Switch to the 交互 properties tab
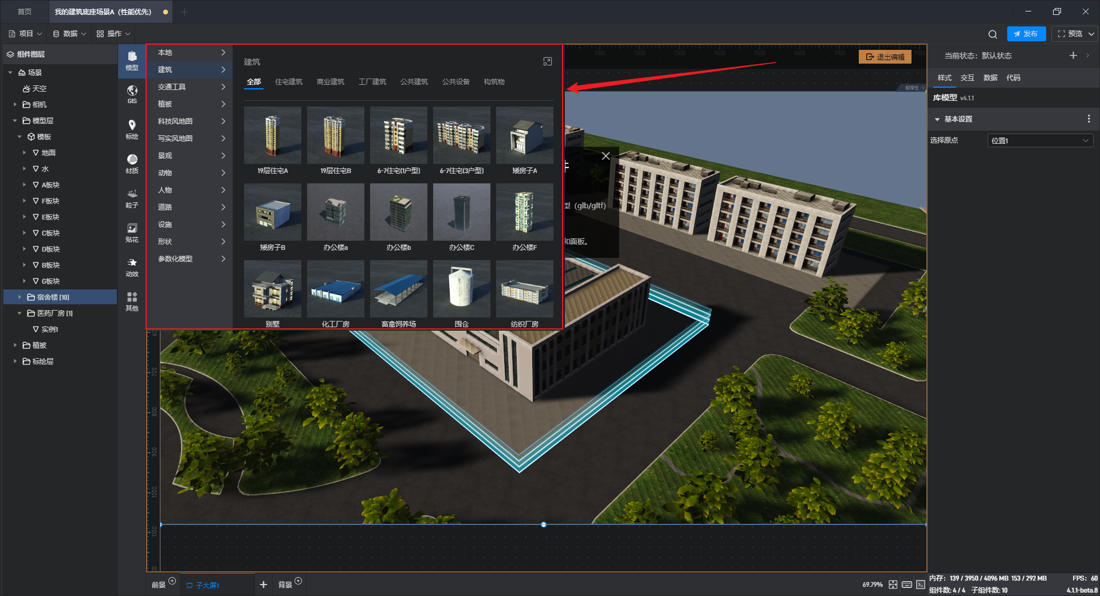The width and height of the screenshot is (1100, 596). pyautogui.click(x=967, y=78)
